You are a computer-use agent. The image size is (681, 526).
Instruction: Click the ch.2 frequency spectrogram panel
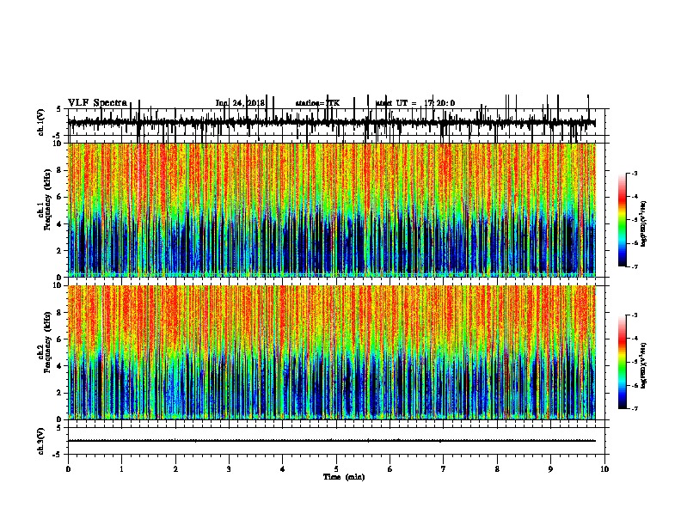[332, 352]
